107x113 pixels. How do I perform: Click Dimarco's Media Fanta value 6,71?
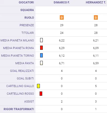coord(62,63)
